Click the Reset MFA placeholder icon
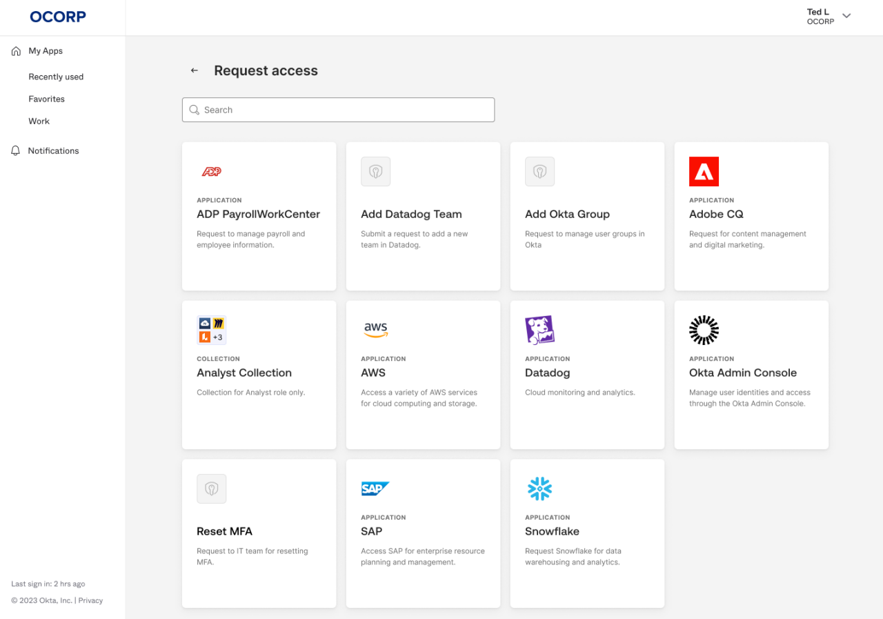 pyautogui.click(x=212, y=489)
